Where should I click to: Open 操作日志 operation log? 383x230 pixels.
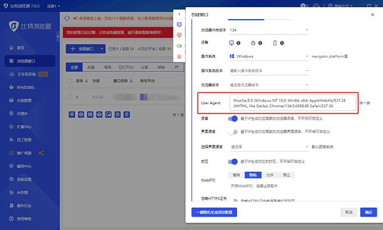click(20, 206)
